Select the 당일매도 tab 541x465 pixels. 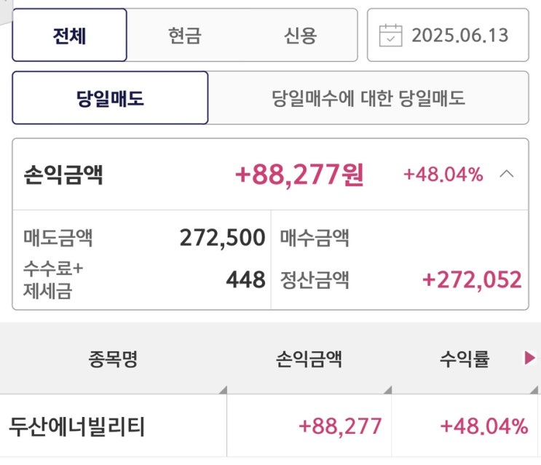[110, 98]
